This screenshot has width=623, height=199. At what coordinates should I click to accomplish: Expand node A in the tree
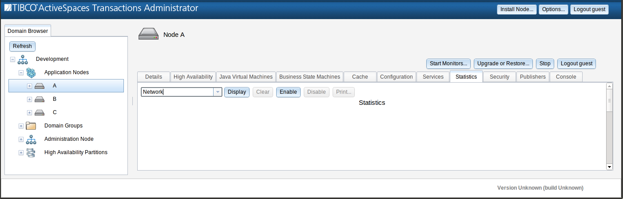29,86
